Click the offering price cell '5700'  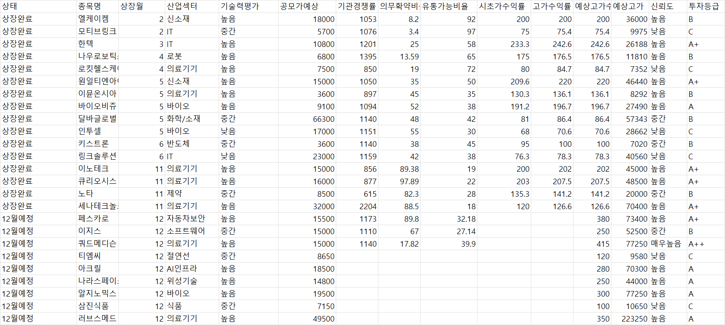click(307, 31)
